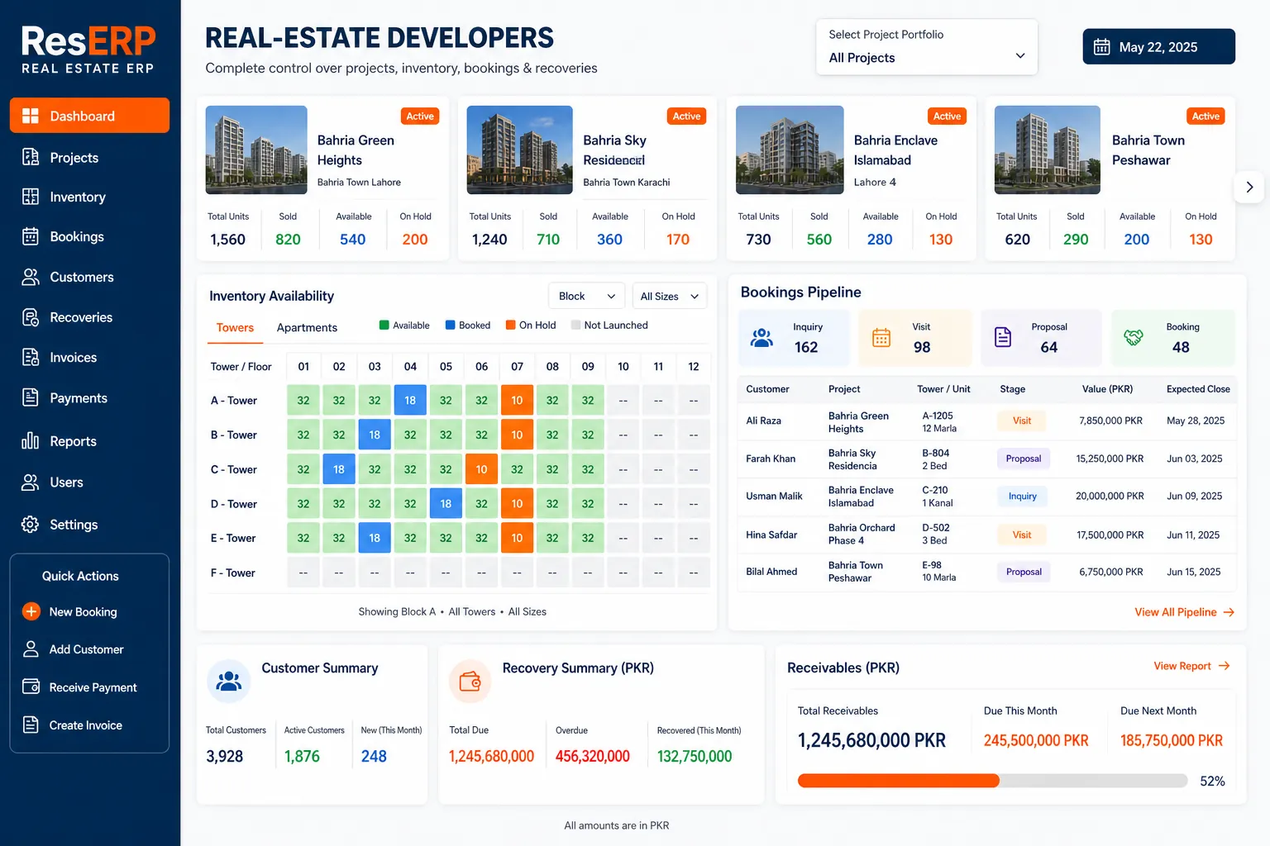Click the Payments sidebar icon
1270x846 pixels.
[x=31, y=397]
